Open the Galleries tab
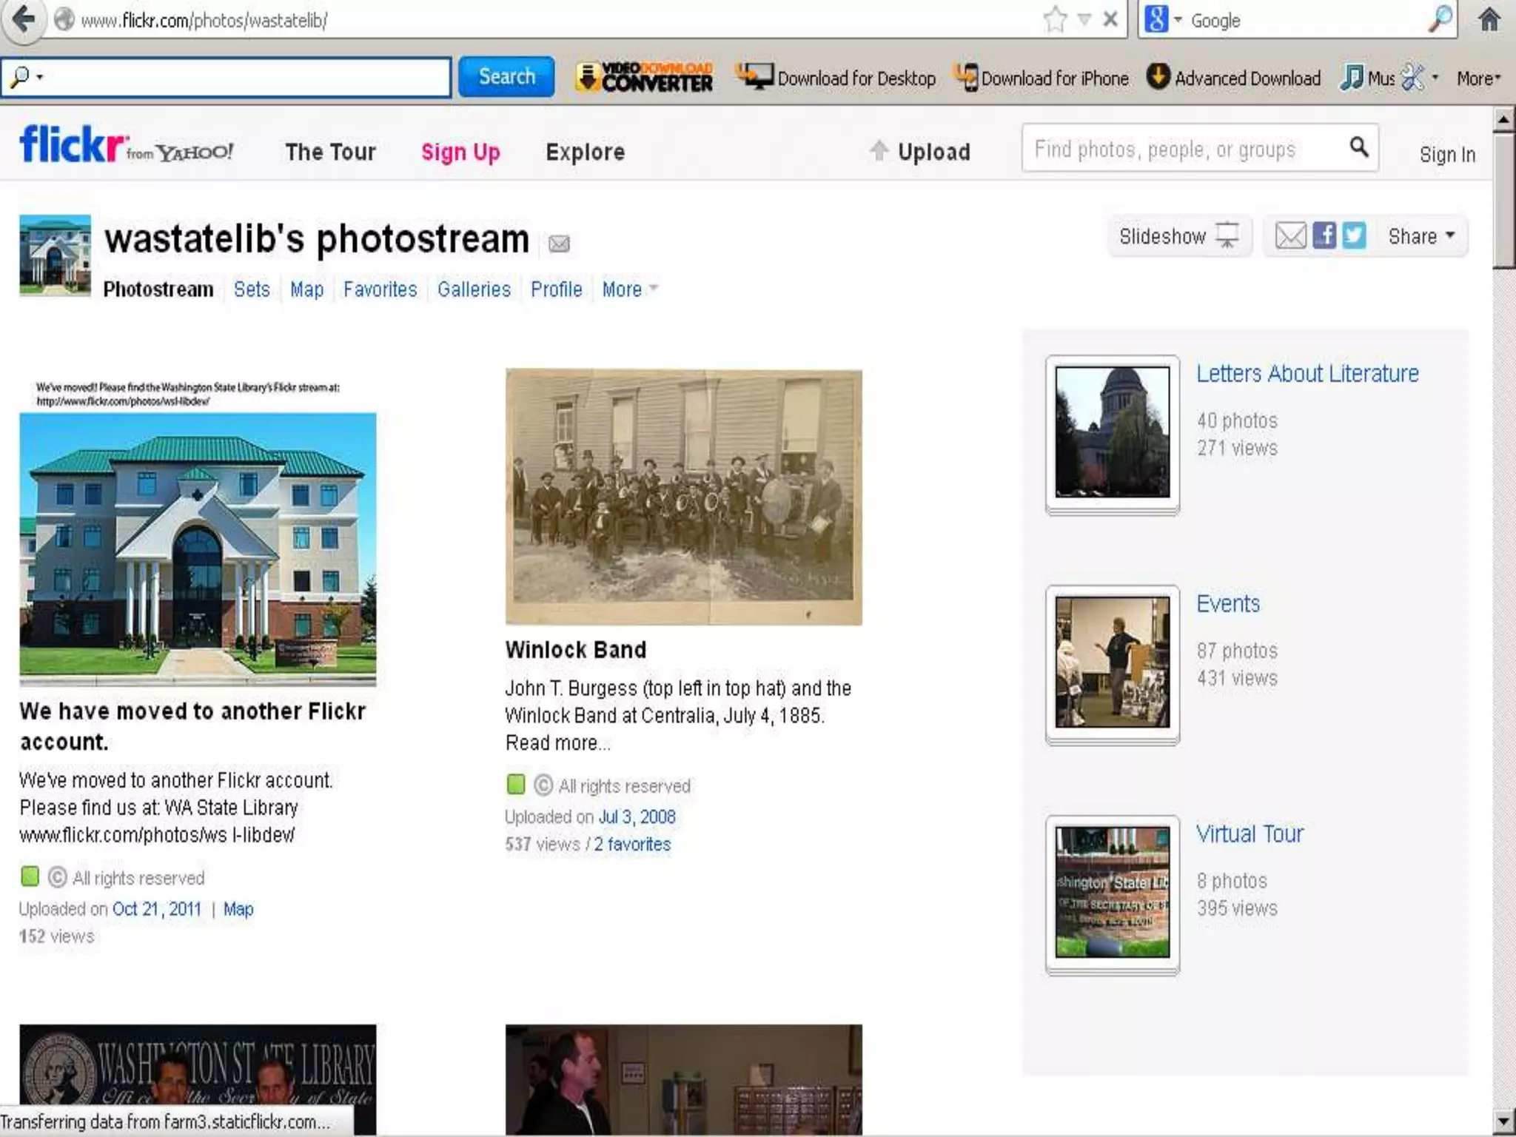Screen dimensions: 1516x1137 tap(474, 289)
